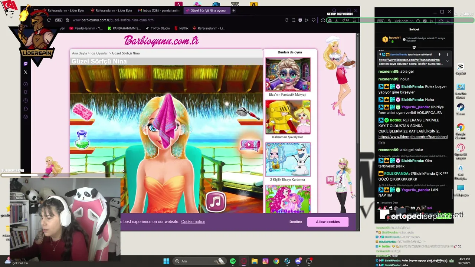Toggle game music with the note icon
Image resolution: width=475 pixels, height=267 pixels.
click(x=216, y=202)
